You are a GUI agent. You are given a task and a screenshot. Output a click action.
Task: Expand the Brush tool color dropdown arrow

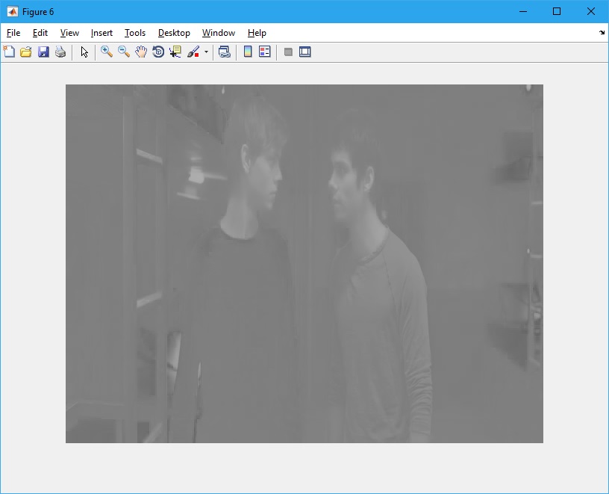[x=206, y=52]
